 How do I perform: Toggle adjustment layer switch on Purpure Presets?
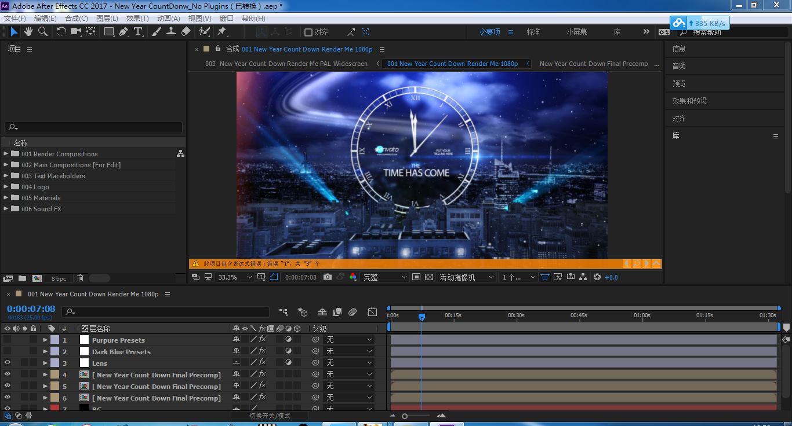click(288, 340)
